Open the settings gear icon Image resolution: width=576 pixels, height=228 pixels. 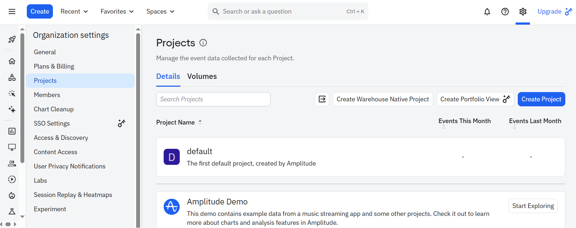point(523,12)
